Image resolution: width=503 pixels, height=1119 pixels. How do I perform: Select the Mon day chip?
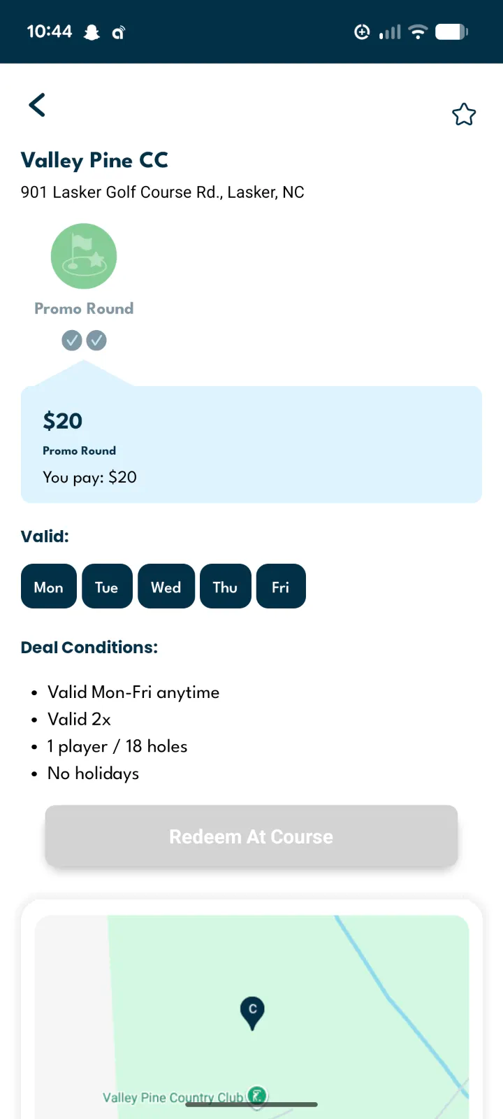coord(49,586)
